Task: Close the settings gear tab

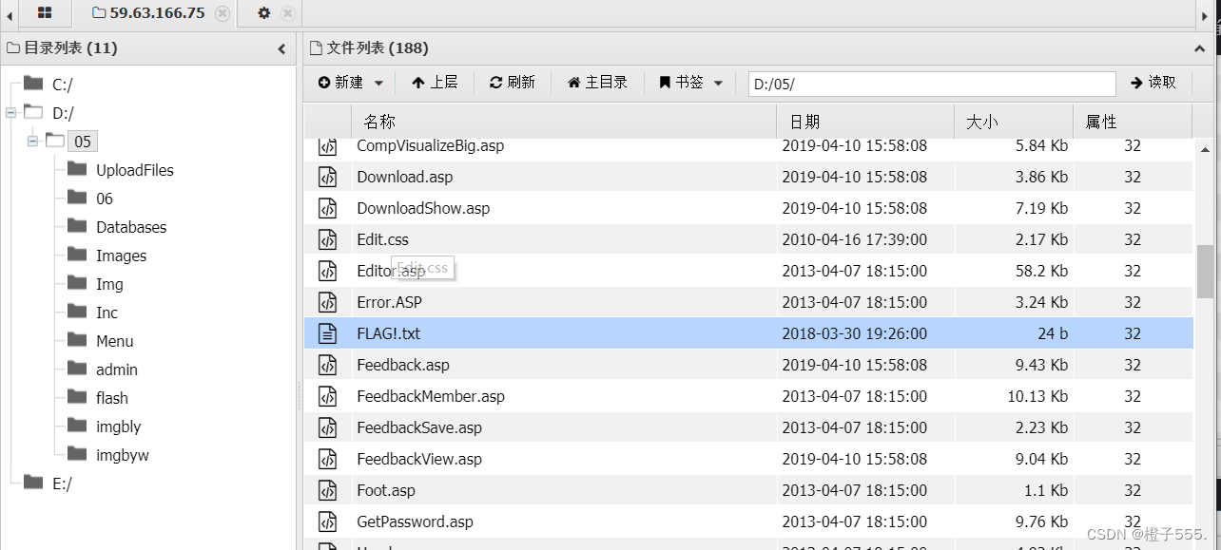Action: click(288, 13)
